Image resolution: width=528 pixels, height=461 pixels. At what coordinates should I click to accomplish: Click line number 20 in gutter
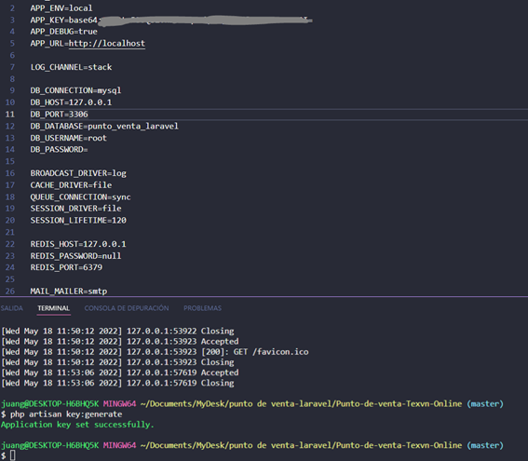tap(10, 220)
